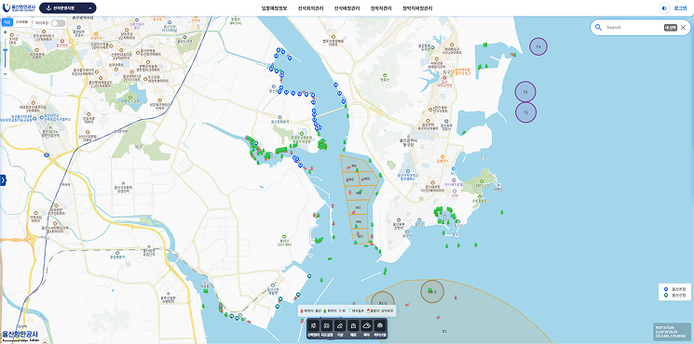
Task: Open the 정박지배정관리 menu
Action: pyautogui.click(x=418, y=8)
